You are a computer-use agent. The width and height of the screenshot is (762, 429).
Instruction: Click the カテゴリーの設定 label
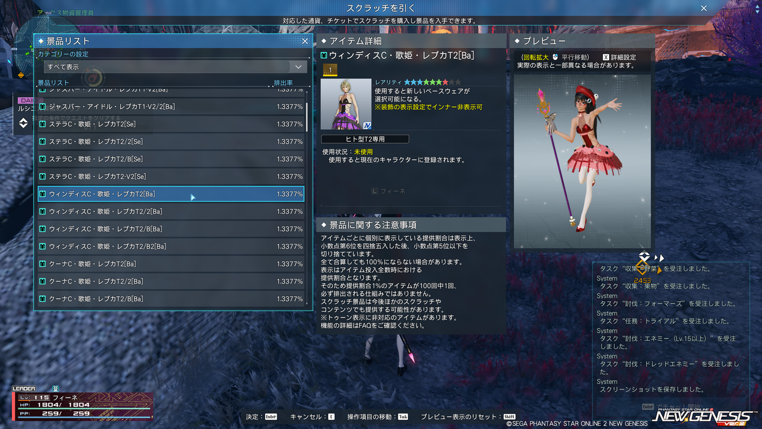[63, 54]
